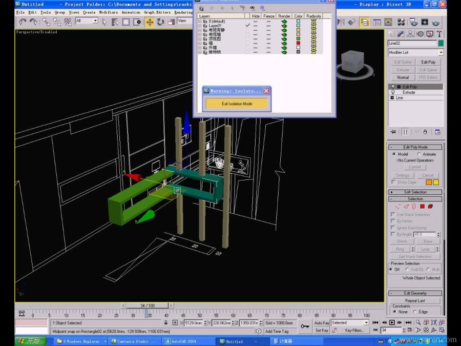
Task: Open Curve Editor icon in toolbar
Action: (x=377, y=22)
